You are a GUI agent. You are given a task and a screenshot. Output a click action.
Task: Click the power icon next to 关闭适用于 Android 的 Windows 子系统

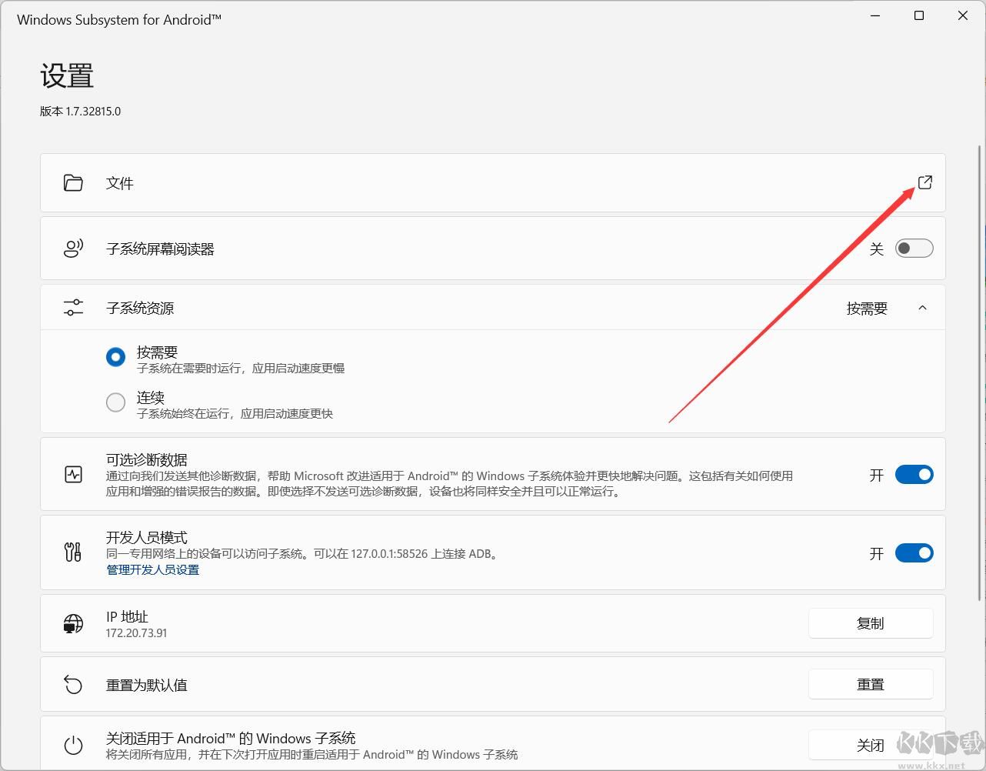click(x=72, y=744)
